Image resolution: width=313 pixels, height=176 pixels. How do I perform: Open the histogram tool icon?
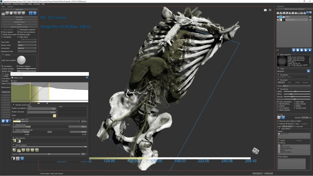point(309,71)
